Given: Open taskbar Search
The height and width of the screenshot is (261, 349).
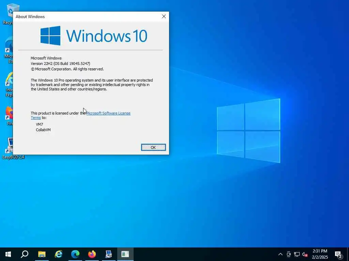Looking at the screenshot, I should click(25, 254).
